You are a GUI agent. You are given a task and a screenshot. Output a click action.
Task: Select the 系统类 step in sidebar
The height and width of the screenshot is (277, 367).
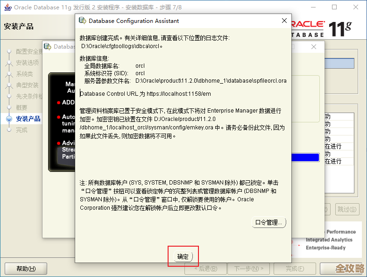pyautogui.click(x=24, y=74)
